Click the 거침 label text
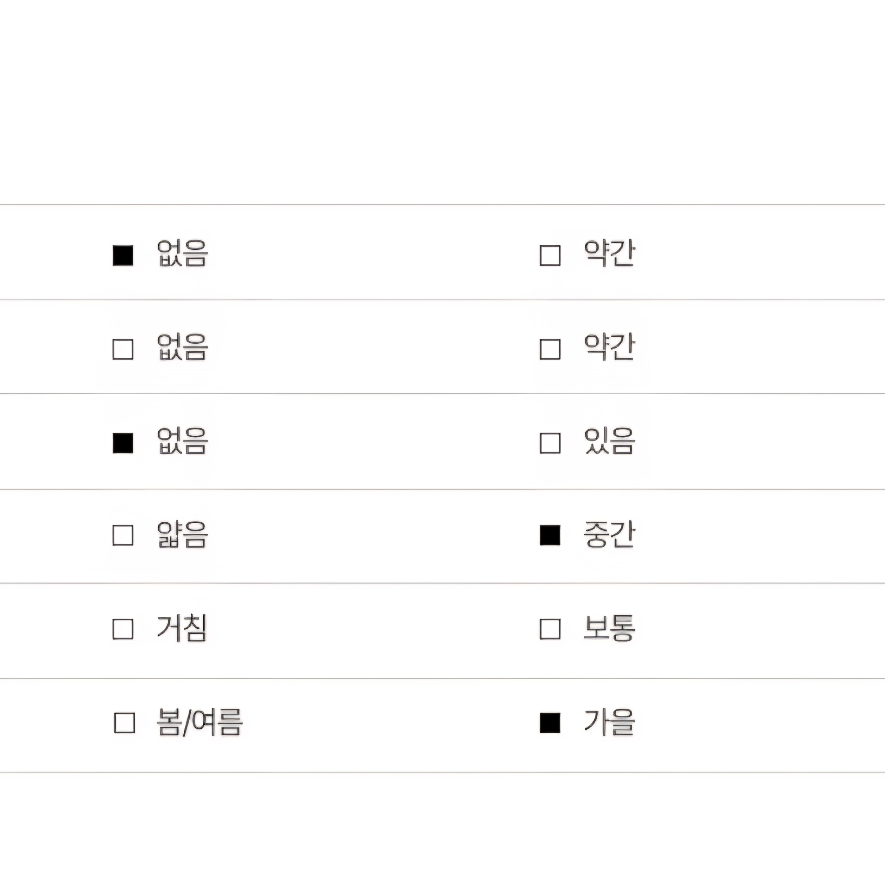This screenshot has width=885, height=885. (182, 628)
